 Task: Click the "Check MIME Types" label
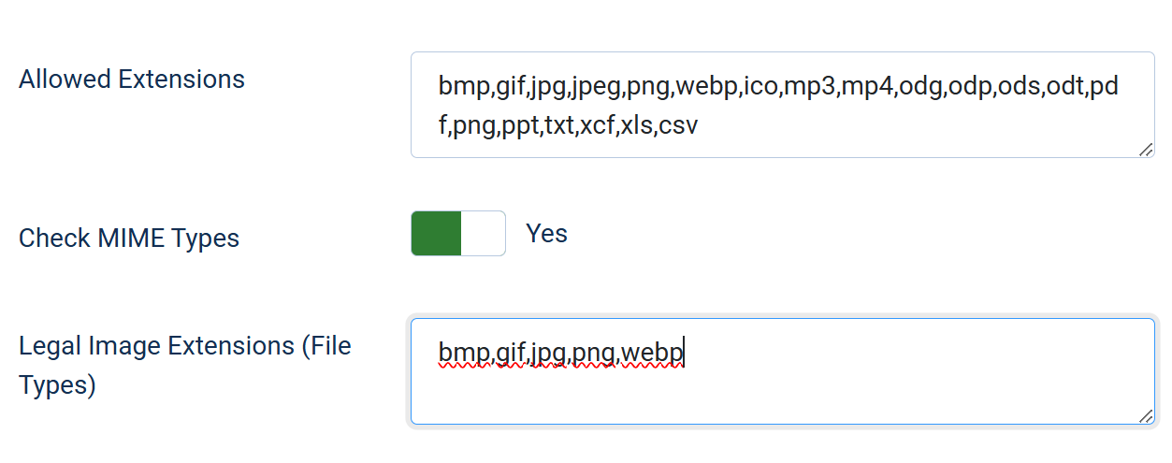pos(129,239)
